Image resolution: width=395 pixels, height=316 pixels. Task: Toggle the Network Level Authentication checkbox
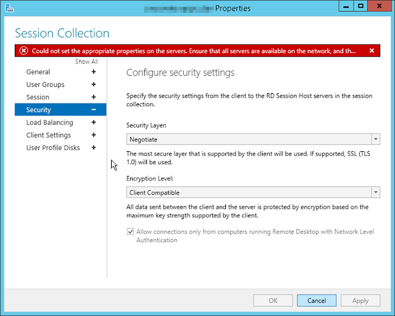click(x=130, y=231)
